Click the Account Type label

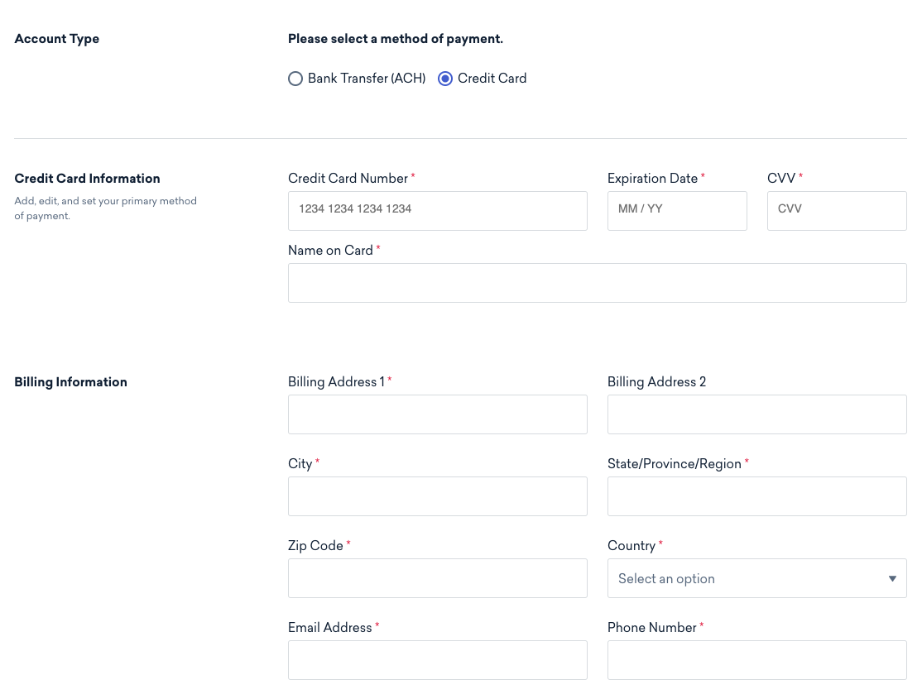point(56,39)
